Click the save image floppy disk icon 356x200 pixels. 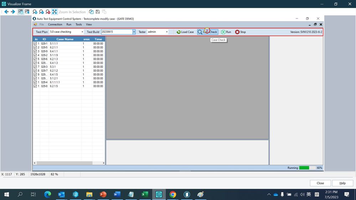(97, 12)
